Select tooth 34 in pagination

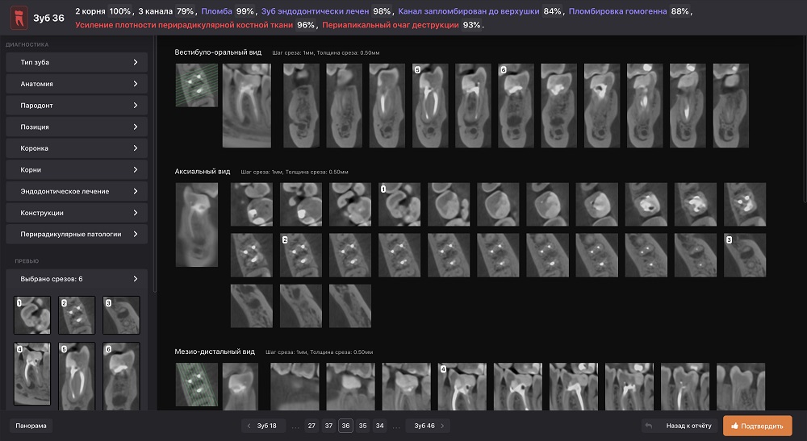click(x=379, y=426)
